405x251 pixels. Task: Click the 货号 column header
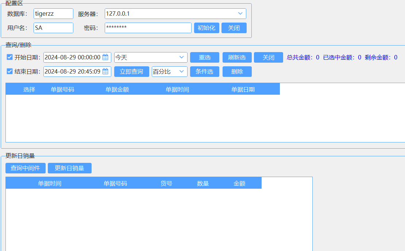pyautogui.click(x=166, y=183)
